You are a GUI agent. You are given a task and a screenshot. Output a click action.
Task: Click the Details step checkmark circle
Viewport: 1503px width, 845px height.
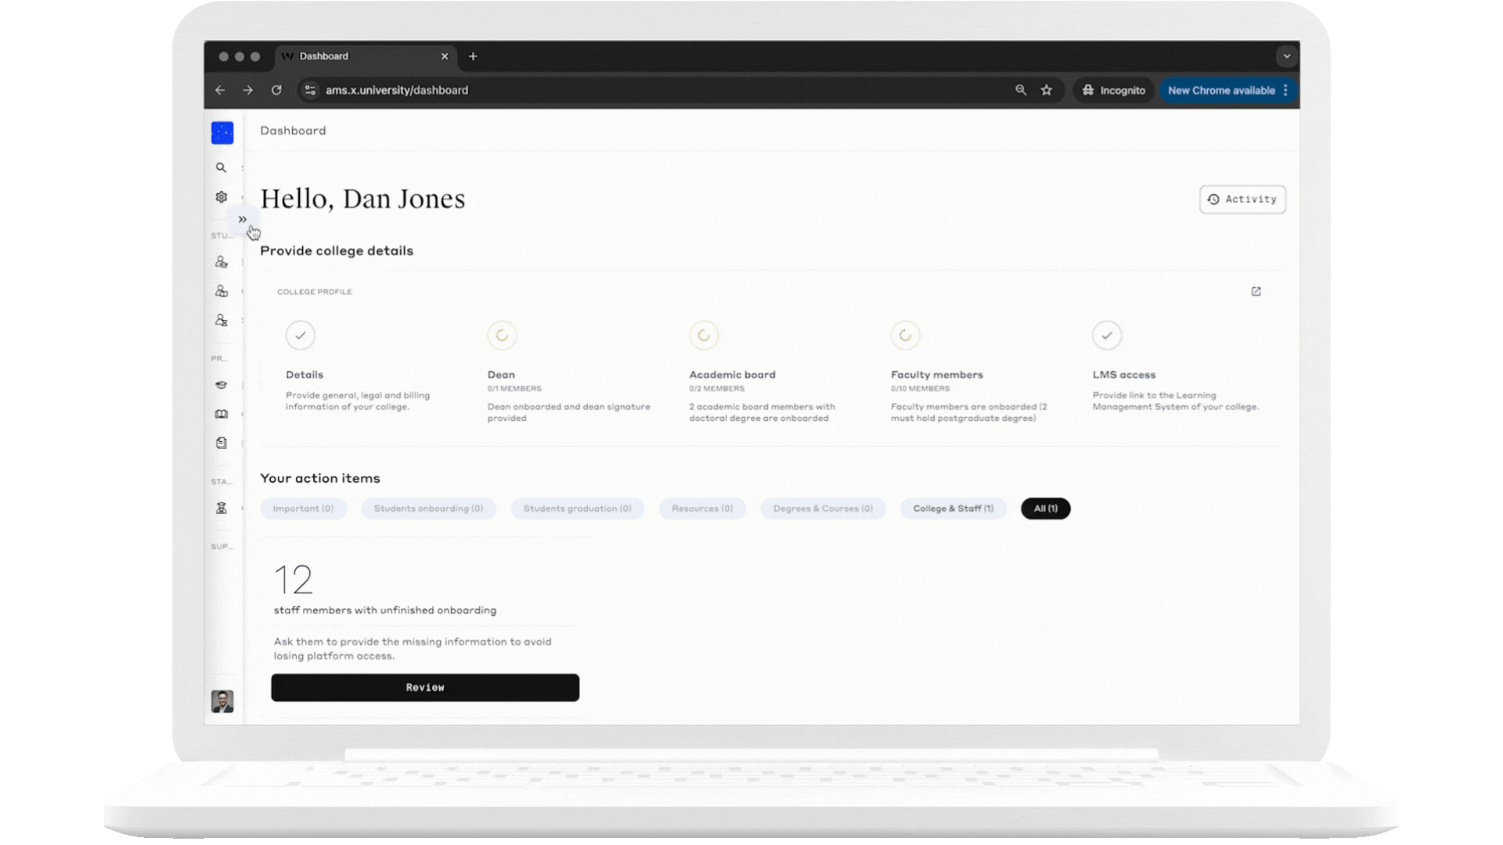(301, 336)
